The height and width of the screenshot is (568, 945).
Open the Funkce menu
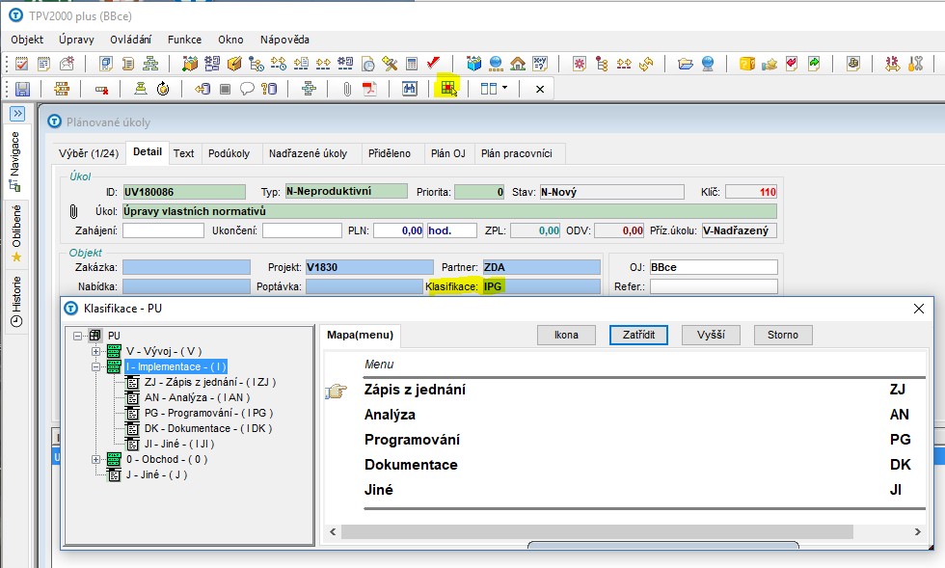point(184,40)
